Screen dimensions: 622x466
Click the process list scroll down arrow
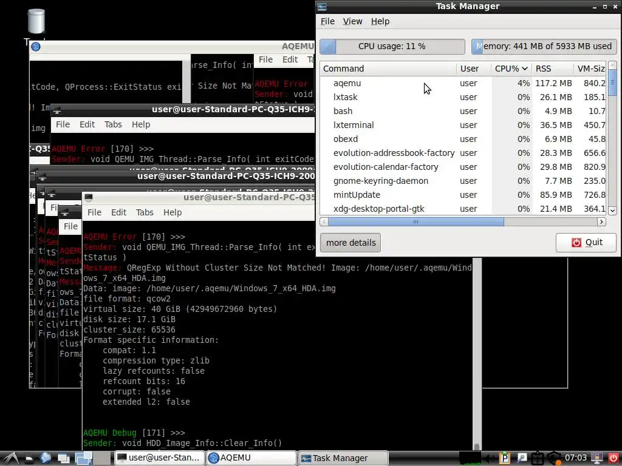click(x=612, y=211)
